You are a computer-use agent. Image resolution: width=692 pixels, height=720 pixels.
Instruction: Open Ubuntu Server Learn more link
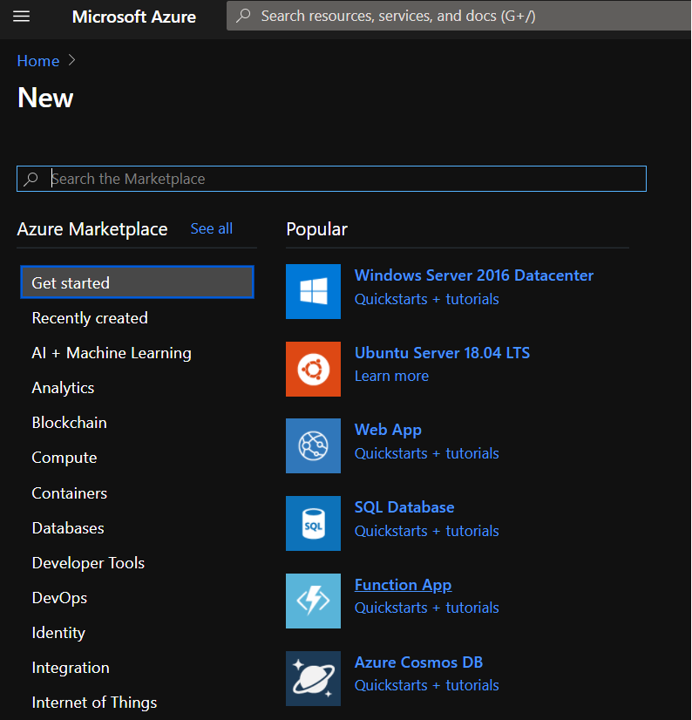click(391, 377)
